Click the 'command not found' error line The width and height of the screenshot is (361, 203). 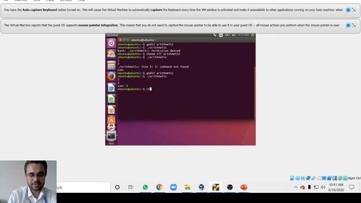pos(153,67)
